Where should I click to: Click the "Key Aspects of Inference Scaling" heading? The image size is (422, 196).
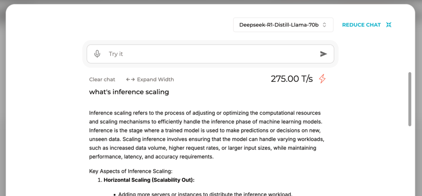click(131, 171)
